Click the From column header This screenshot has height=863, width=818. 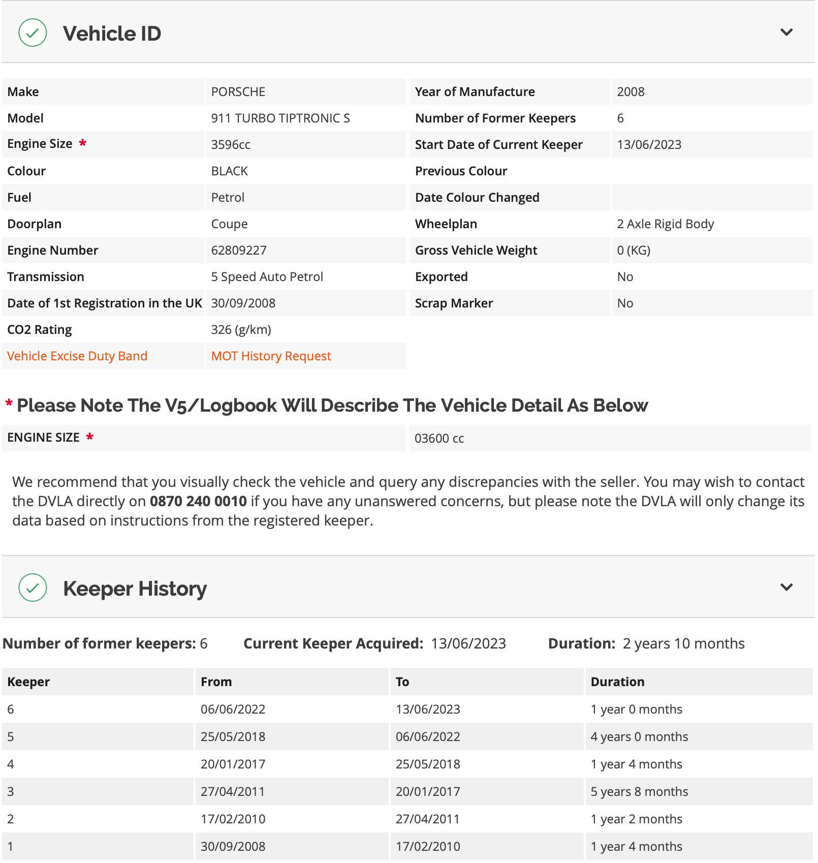click(x=216, y=682)
